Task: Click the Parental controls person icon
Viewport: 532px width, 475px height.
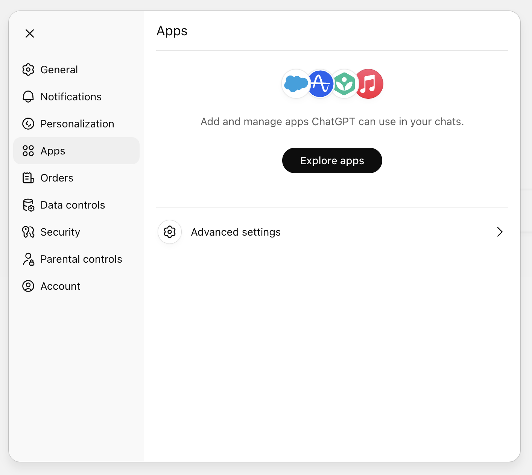Action: [28, 259]
